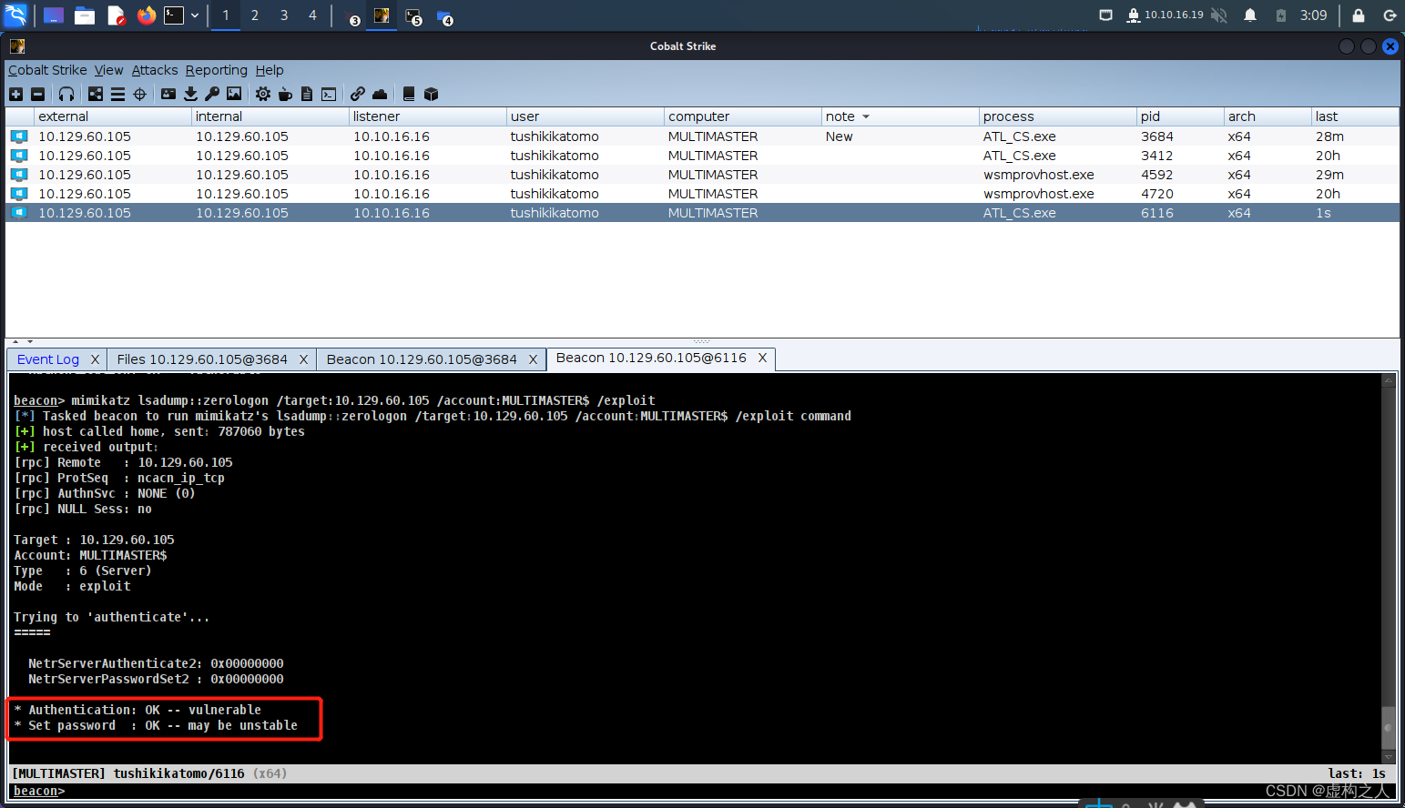Open help via the book icon
The image size is (1405, 808).
[409, 94]
